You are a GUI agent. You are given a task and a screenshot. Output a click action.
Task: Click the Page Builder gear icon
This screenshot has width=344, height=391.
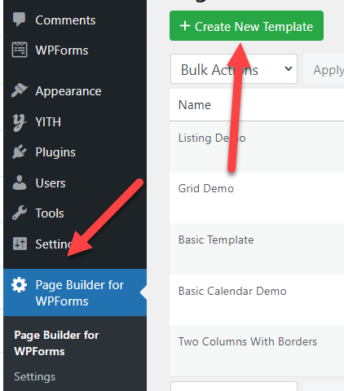click(19, 285)
